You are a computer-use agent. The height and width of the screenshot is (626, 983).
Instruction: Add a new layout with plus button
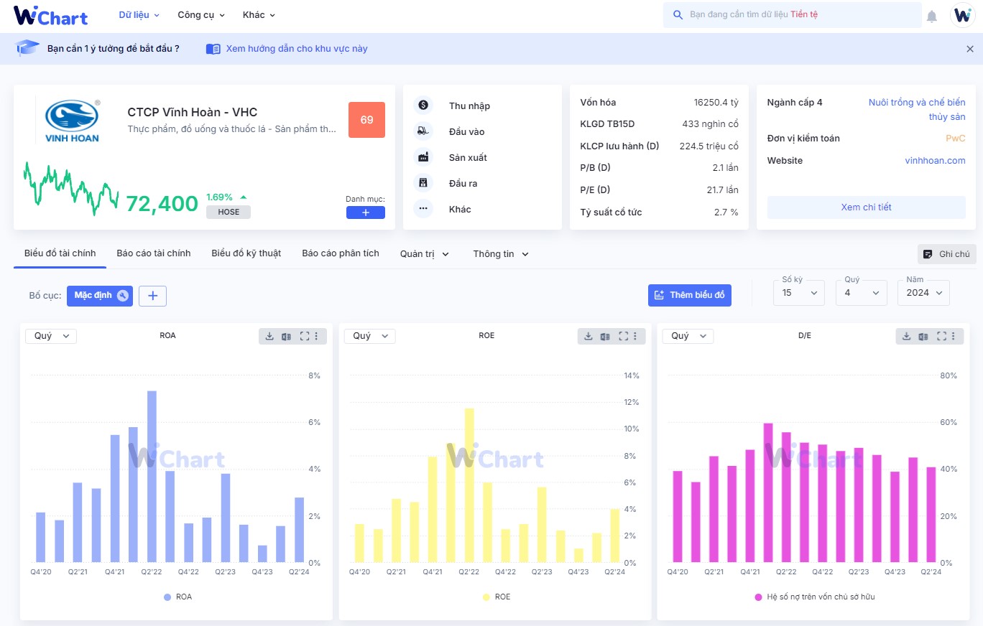[152, 296]
